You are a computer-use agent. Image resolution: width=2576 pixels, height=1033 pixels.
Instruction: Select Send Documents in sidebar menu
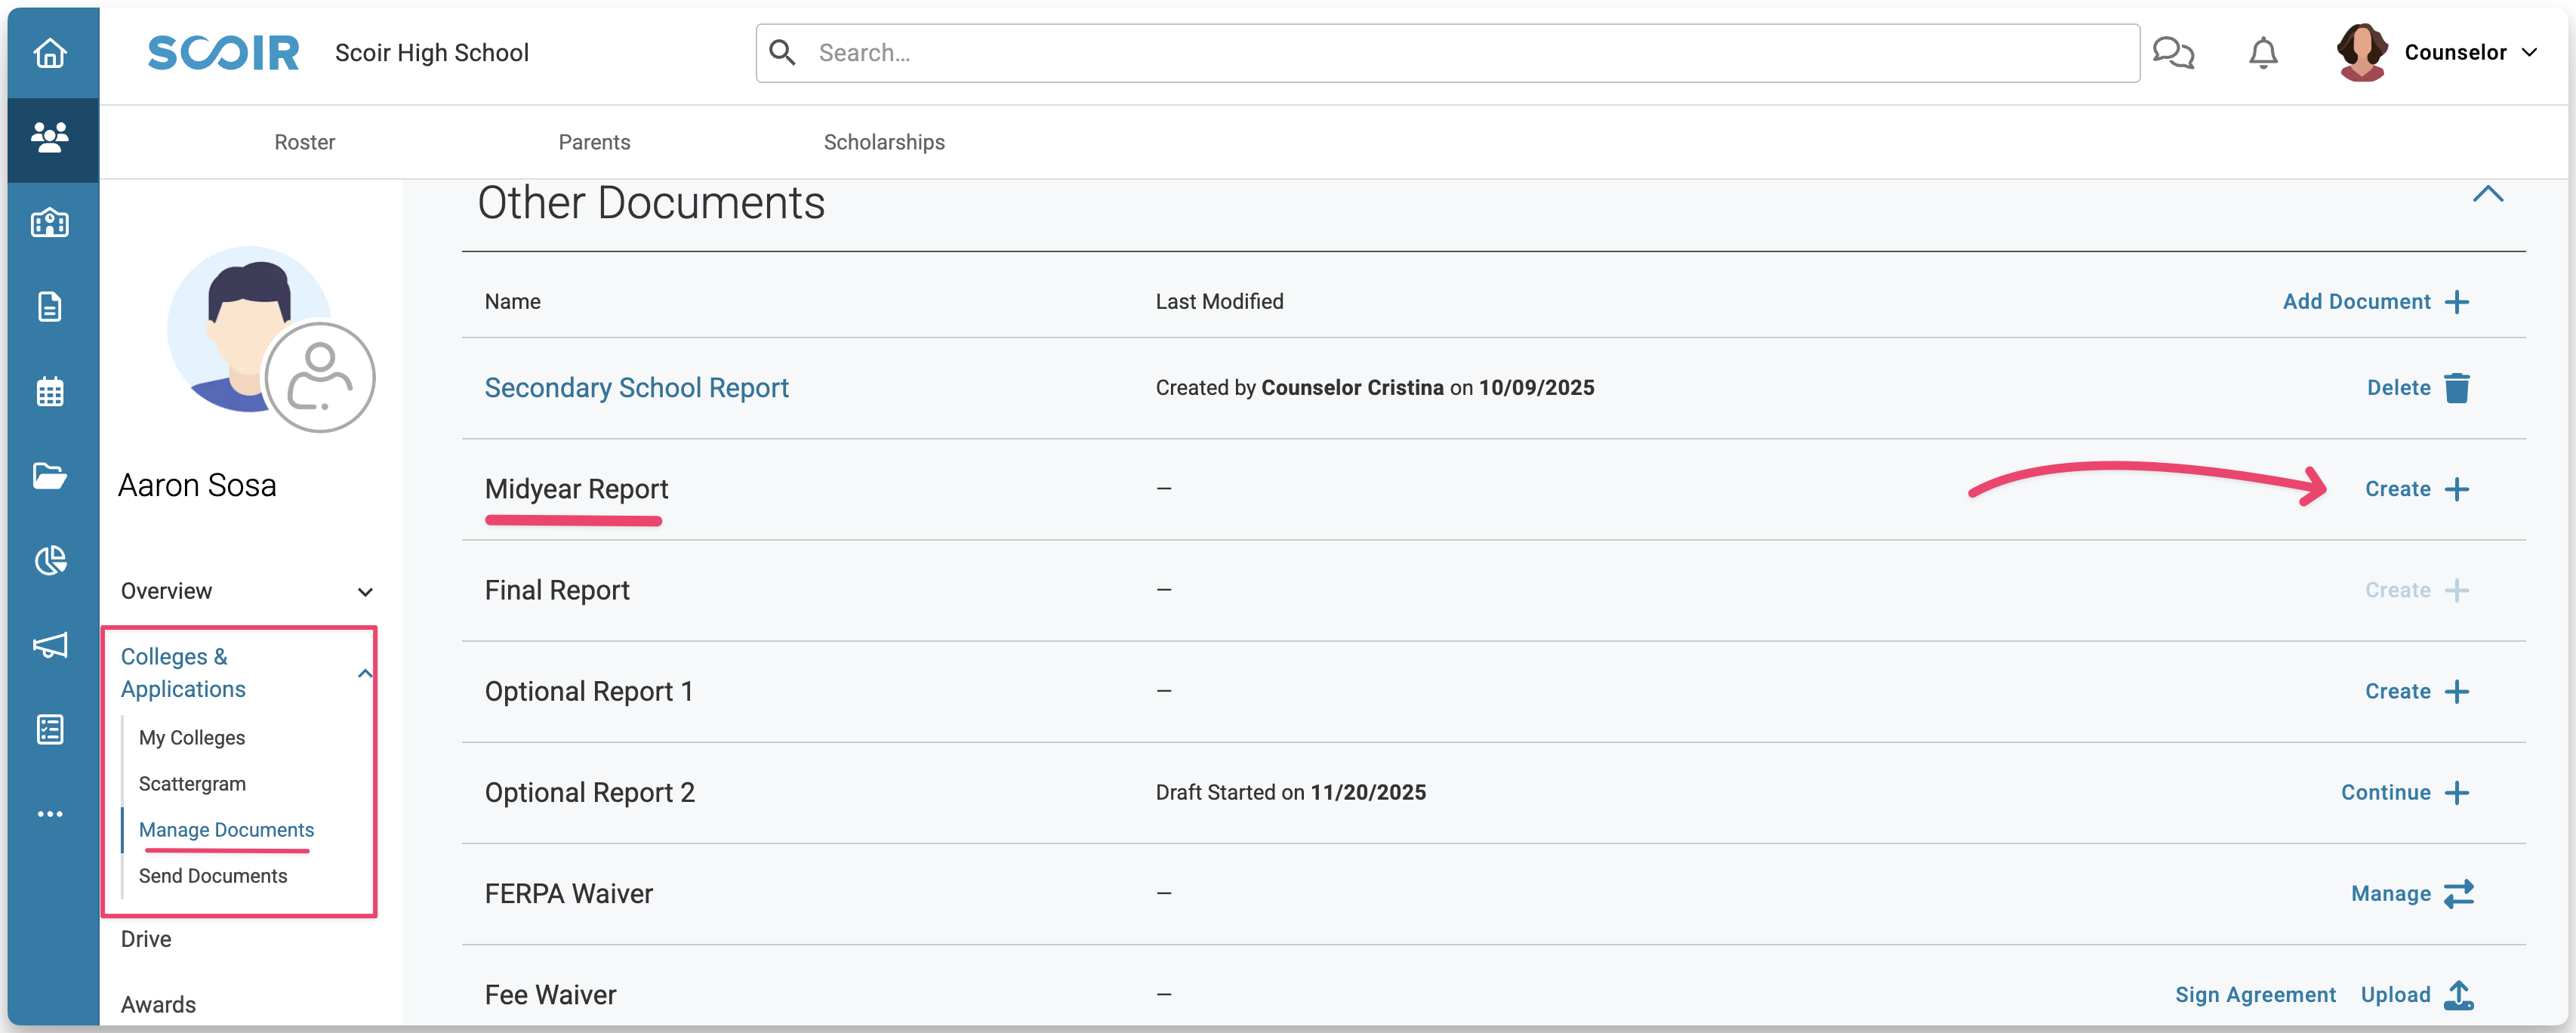[x=213, y=876]
